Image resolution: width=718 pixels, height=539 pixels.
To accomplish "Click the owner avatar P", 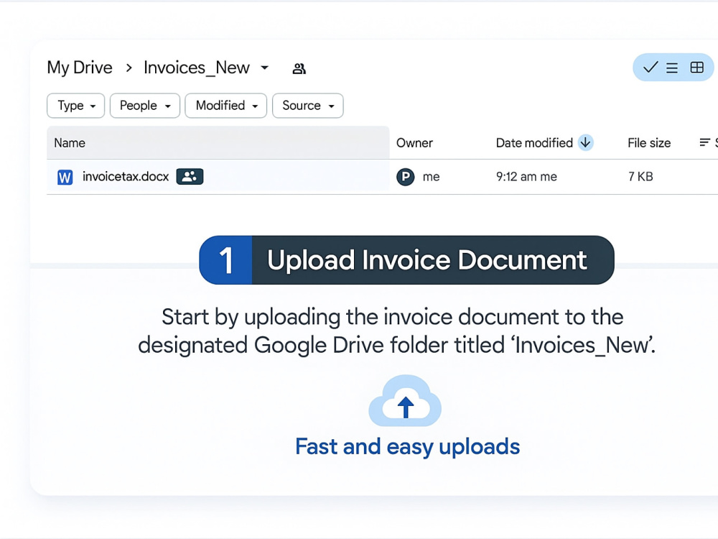I will [x=405, y=177].
